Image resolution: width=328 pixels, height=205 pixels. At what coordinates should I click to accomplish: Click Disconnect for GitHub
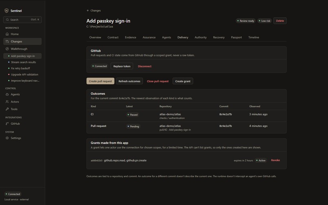pyautogui.click(x=144, y=66)
